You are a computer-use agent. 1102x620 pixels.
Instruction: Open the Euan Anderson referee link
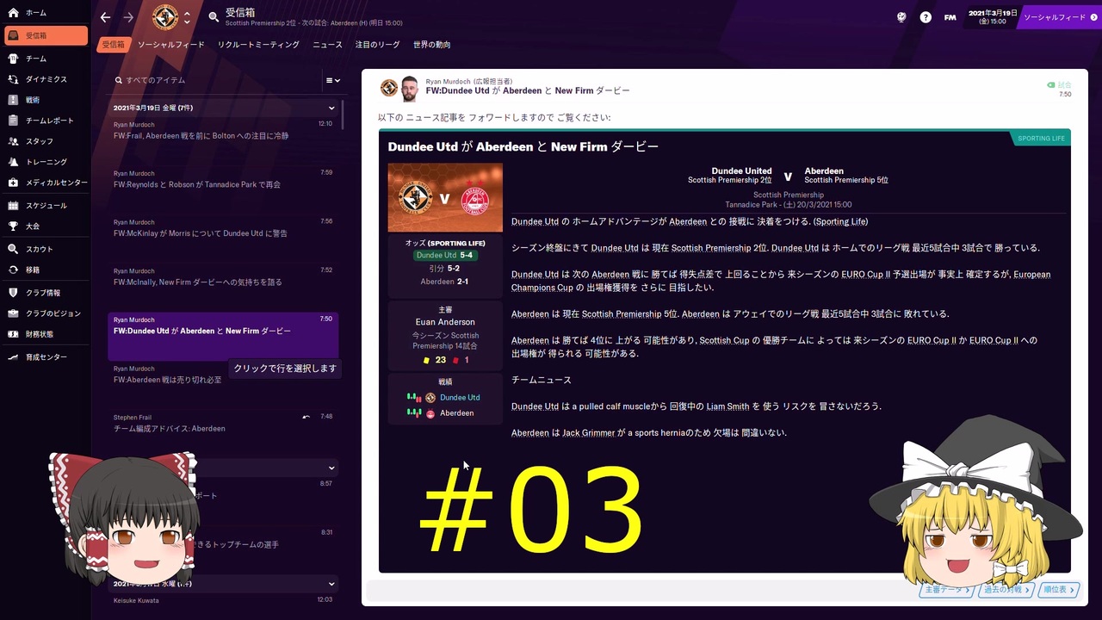click(x=445, y=322)
